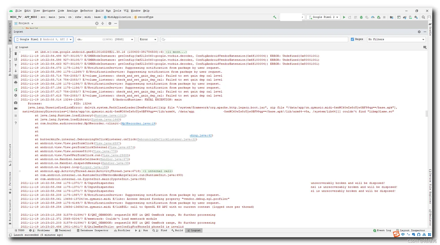
Task: Open Logcat header settings gear in side toolbar
Action: point(16,95)
